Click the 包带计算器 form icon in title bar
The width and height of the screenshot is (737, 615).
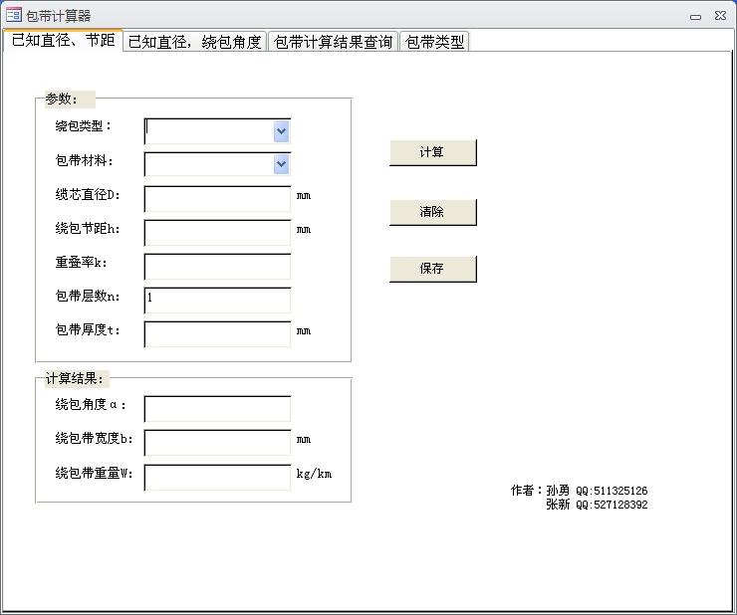(x=13, y=16)
